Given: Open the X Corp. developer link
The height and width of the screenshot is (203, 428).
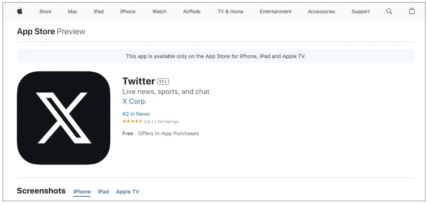Looking at the screenshot, I should pos(134,101).
